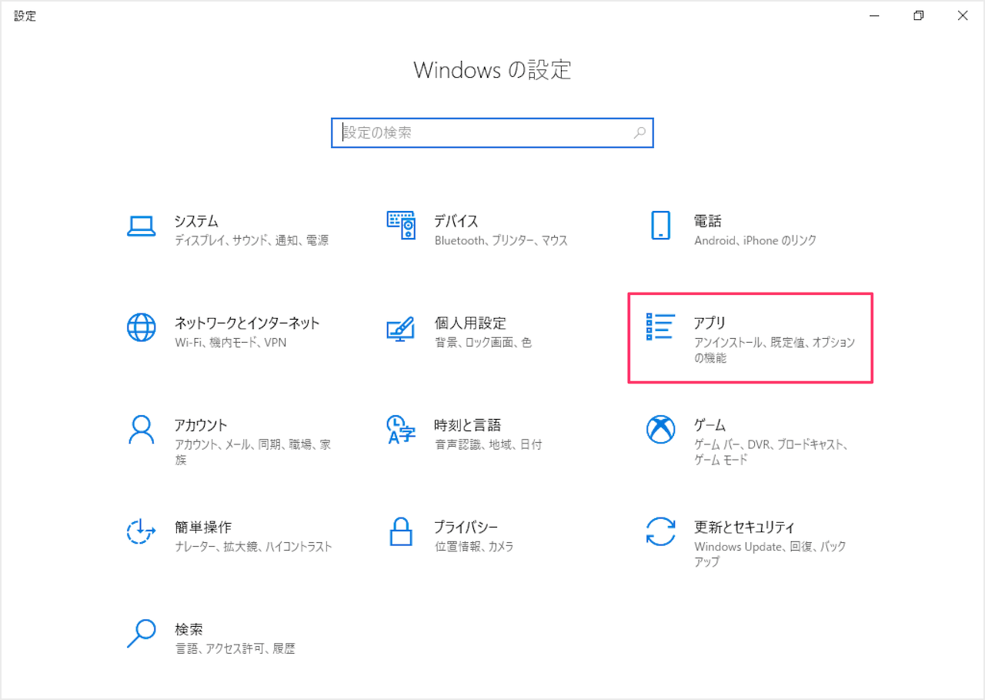
Task: Open the アカウント person icon
Action: (x=141, y=430)
